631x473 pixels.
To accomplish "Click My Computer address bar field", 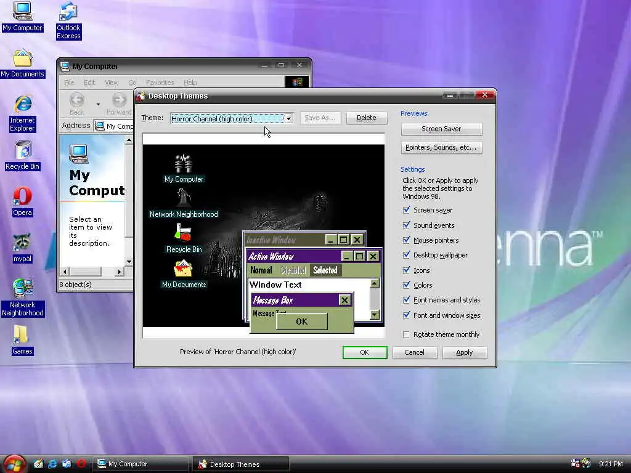I will (113, 126).
